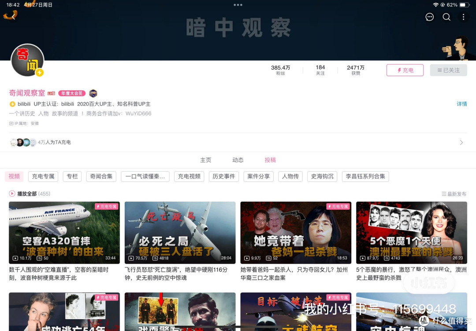Switch to the 动态 tab

[238, 160]
